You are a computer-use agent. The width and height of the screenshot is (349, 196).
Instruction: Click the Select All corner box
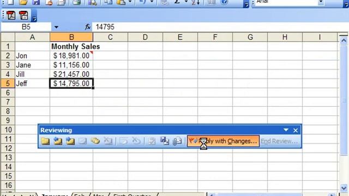(x=8, y=37)
